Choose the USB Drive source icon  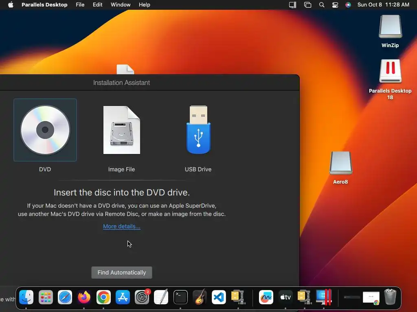pyautogui.click(x=198, y=130)
